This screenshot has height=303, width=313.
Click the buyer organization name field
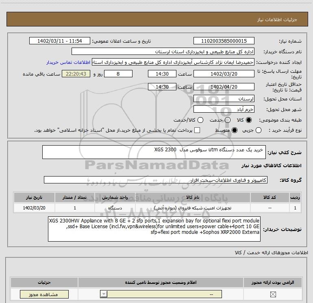pos(163,52)
